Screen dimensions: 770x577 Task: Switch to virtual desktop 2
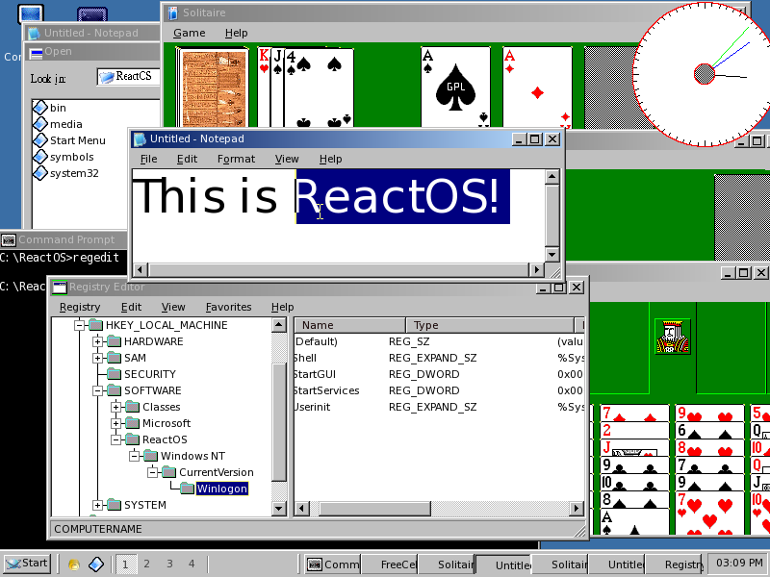tap(146, 564)
